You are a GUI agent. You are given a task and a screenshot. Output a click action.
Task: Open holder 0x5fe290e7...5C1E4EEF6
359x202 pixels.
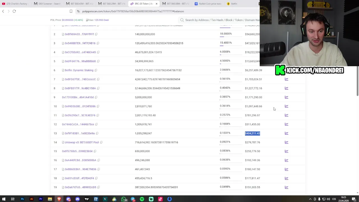[x=80, y=115]
